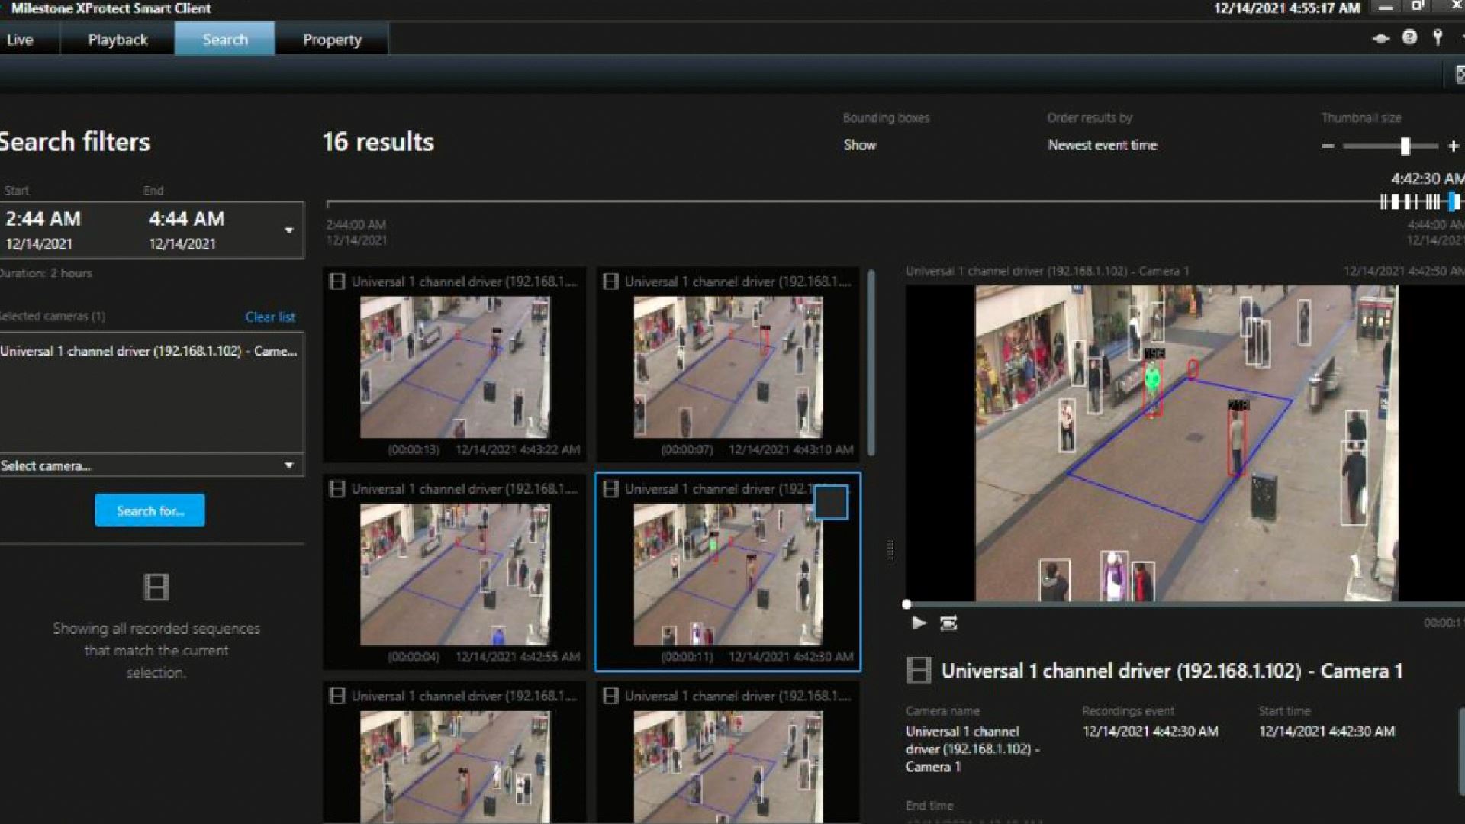Click the results list vertical scrollbar
1465x824 pixels.
871,363
